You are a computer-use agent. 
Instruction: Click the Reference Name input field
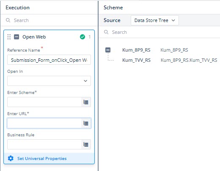(x=49, y=60)
